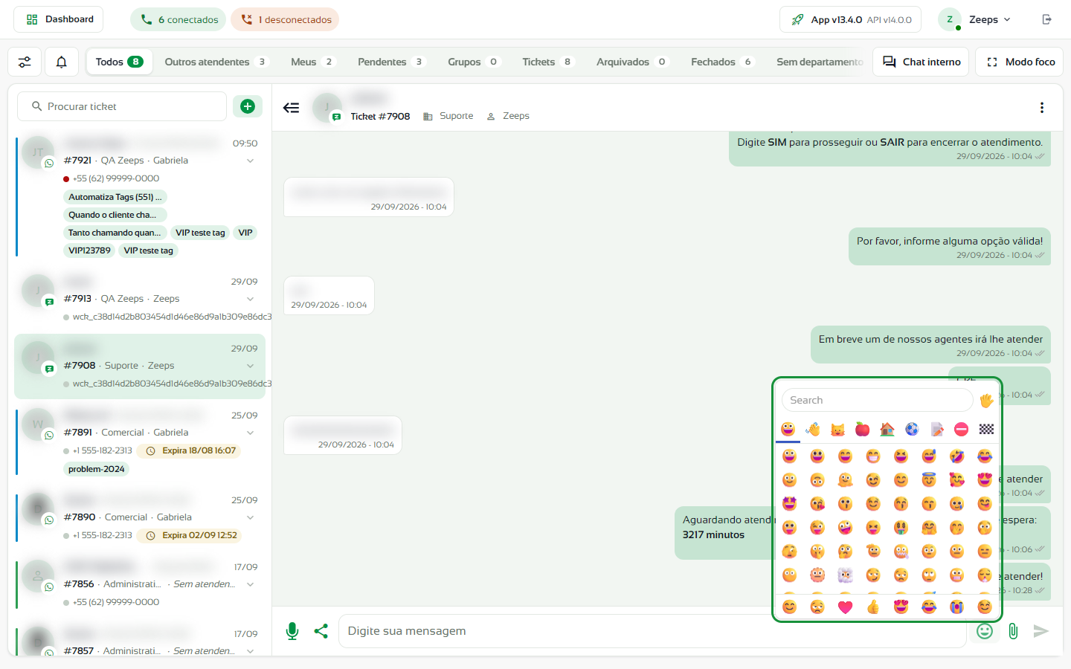This screenshot has width=1071, height=669.
Task: Open the ticket options three-dot menu
Action: 1042,108
